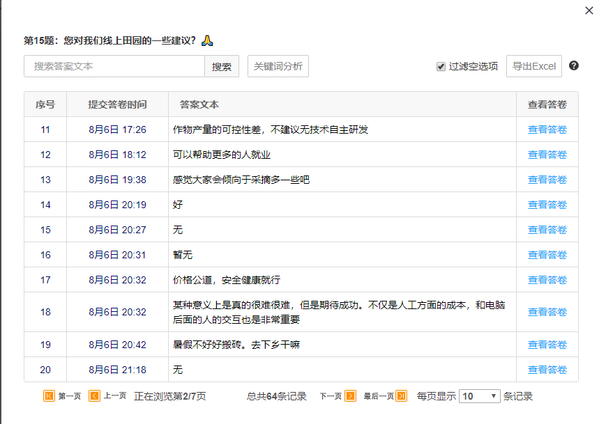Viewport: 599px width, 424px height.
Task: Click the first page arrow icon
Action: pos(50,396)
